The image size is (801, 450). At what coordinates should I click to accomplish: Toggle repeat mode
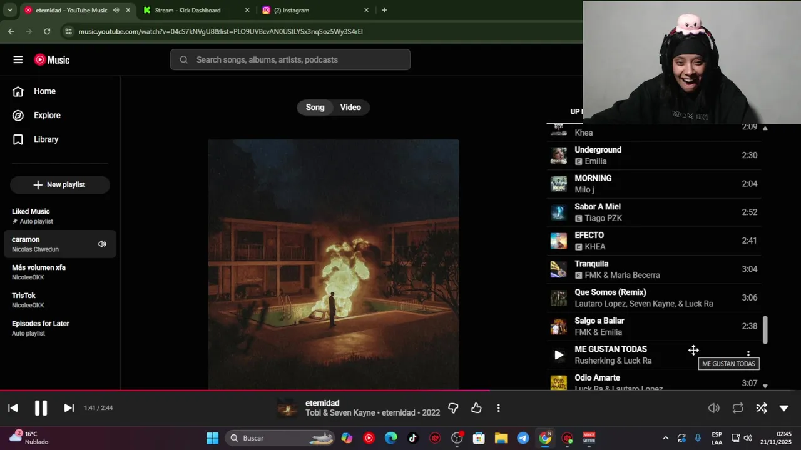click(738, 408)
